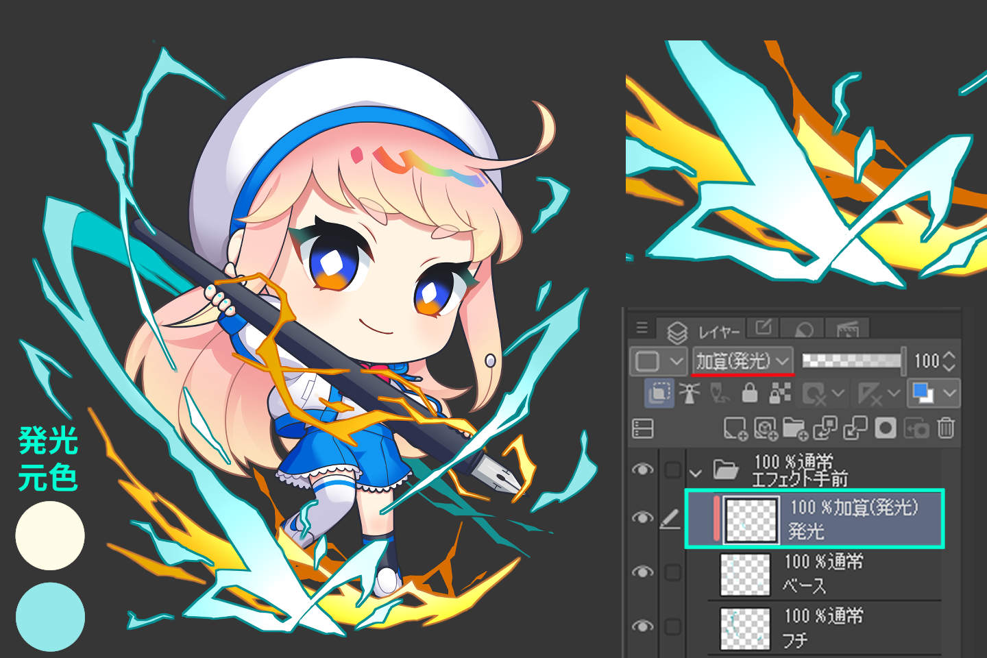Click the new layer folder icon
Image resolution: width=987 pixels, height=658 pixels.
pos(794,428)
